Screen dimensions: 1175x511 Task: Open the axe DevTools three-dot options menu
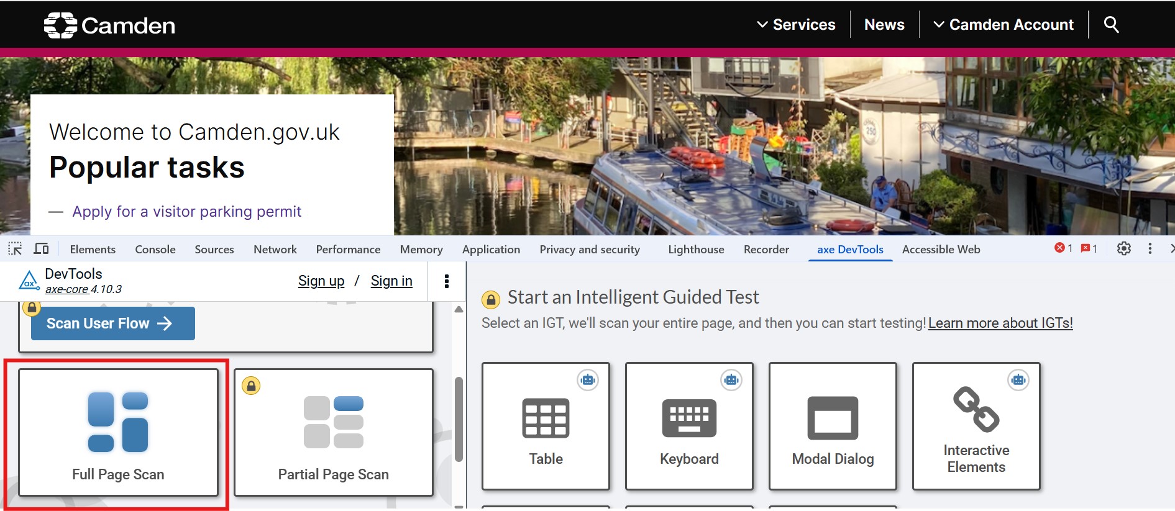446,281
